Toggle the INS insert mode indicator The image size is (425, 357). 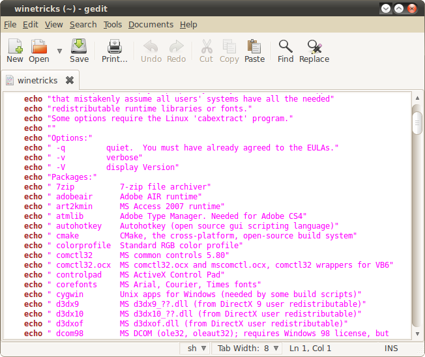point(392,349)
